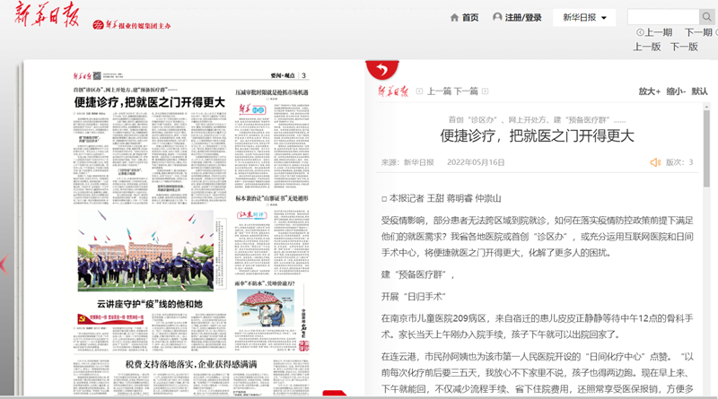
Task: Open headline 便捷诊疗 in the page preview
Action: tap(150, 102)
